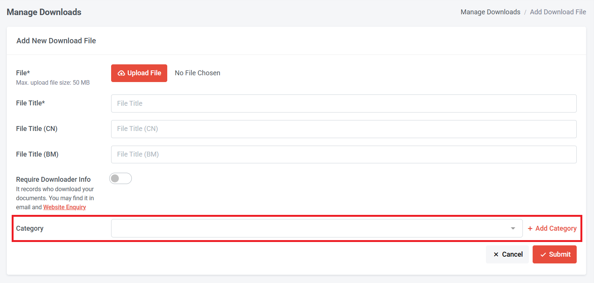The width and height of the screenshot is (594, 283).
Task: Click the plus icon beside Add Category
Action: coord(530,228)
